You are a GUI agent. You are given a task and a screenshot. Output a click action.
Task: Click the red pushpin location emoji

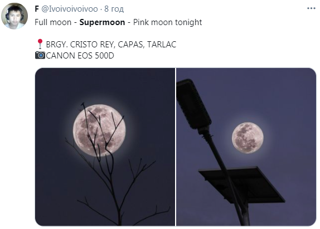[40, 44]
